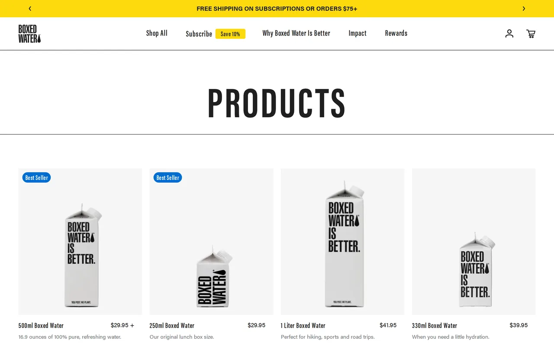The image size is (554, 346).
Task: Go to previous announcement with left chevron
Action: pyautogui.click(x=30, y=9)
